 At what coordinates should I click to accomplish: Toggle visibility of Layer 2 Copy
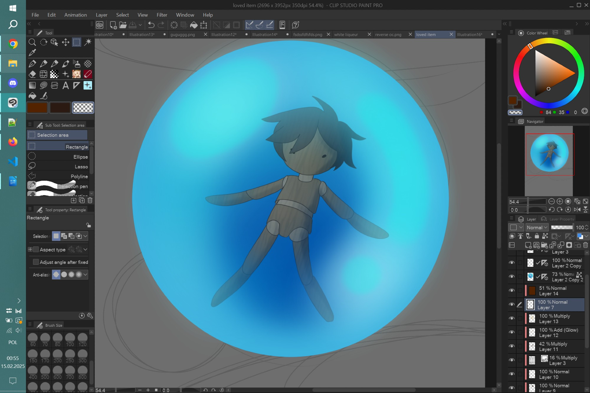tap(512, 263)
